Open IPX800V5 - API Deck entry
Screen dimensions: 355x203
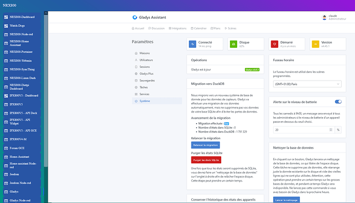point(22,113)
